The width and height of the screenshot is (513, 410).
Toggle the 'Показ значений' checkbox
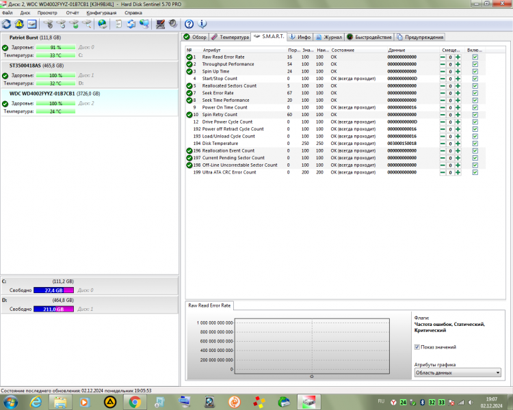pos(417,347)
